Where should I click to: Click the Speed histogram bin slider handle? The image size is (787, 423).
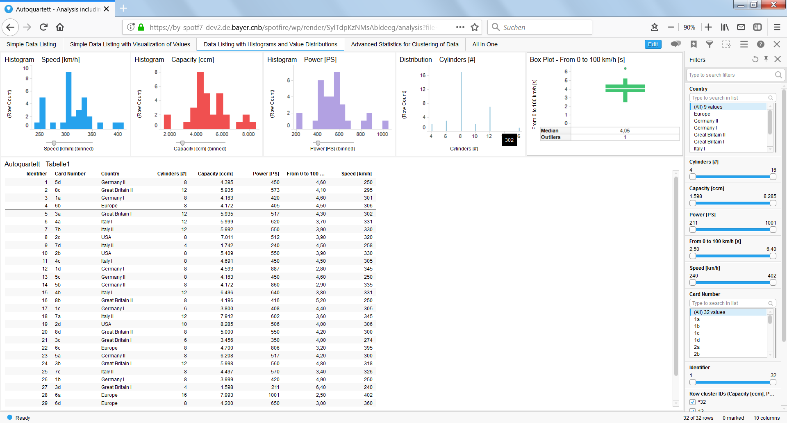54,143
